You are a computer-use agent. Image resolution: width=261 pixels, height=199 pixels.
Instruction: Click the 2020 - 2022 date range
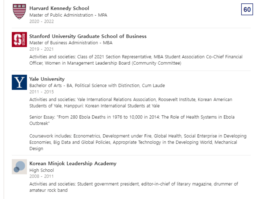coord(42,21)
